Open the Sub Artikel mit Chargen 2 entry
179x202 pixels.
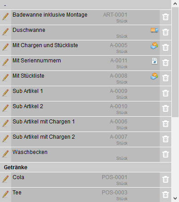tap(86, 139)
